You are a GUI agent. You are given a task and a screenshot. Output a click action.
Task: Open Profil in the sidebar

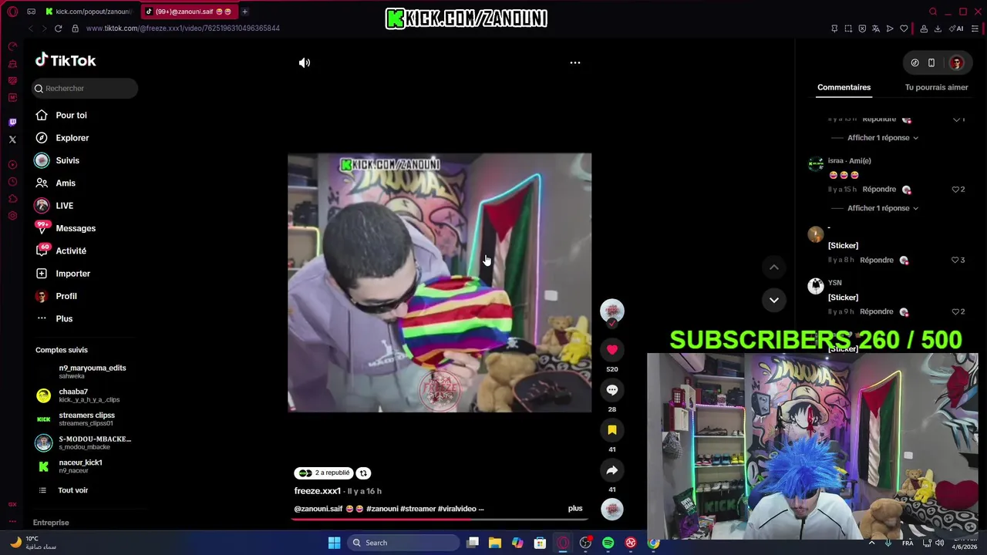tap(66, 296)
